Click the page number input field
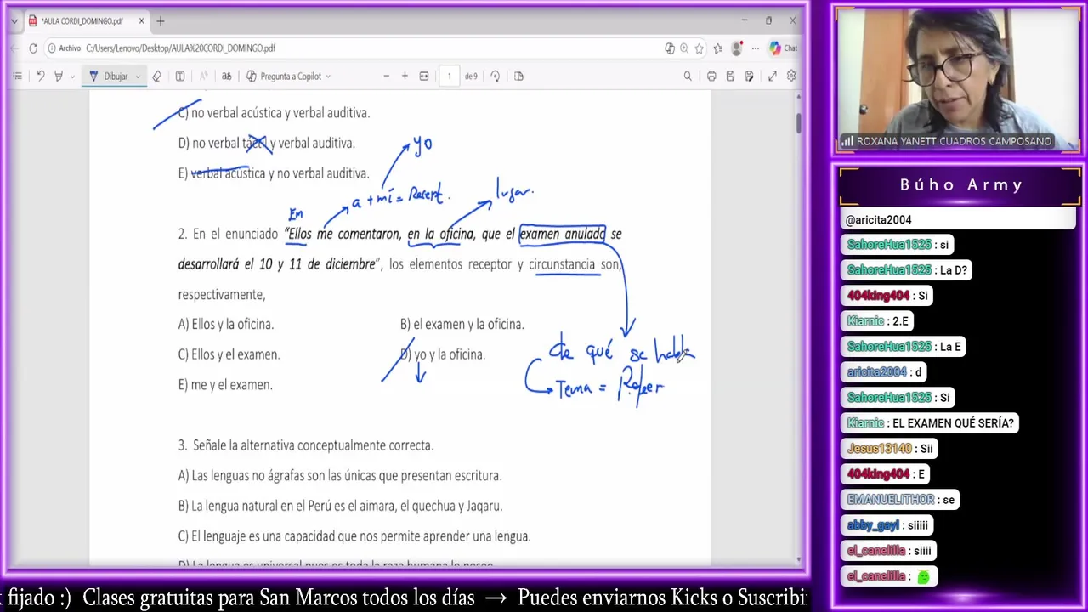Image resolution: width=1088 pixels, height=612 pixels. tap(449, 76)
